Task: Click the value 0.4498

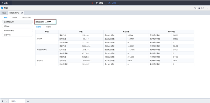Action: (x=175, y=57)
